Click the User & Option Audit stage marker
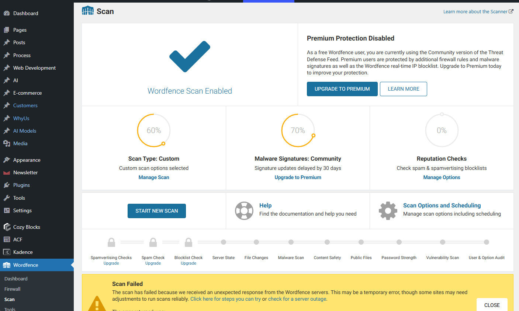 point(487,242)
